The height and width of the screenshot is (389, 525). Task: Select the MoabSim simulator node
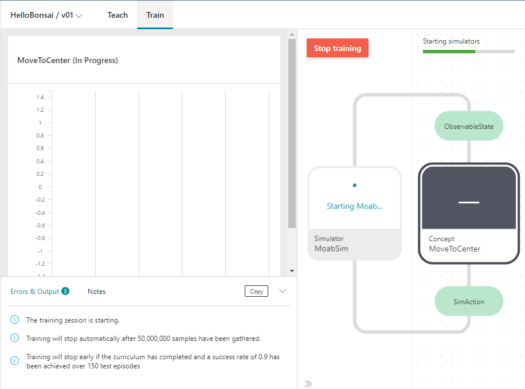click(x=354, y=214)
